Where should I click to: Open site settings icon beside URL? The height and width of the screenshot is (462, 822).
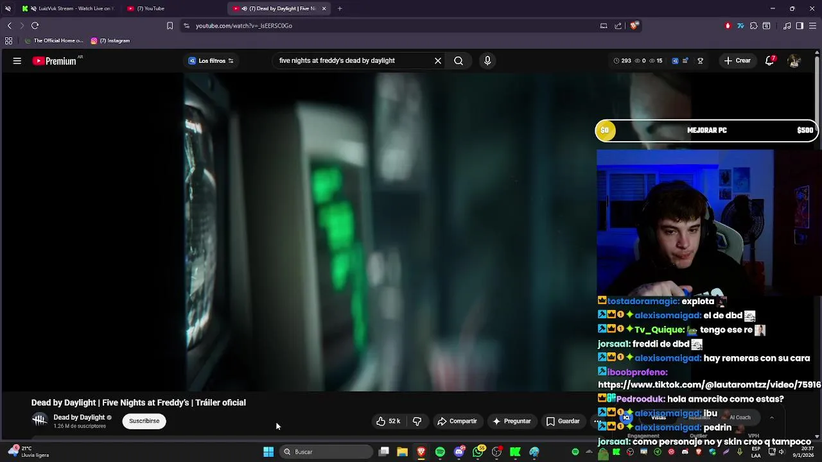pyautogui.click(x=186, y=26)
